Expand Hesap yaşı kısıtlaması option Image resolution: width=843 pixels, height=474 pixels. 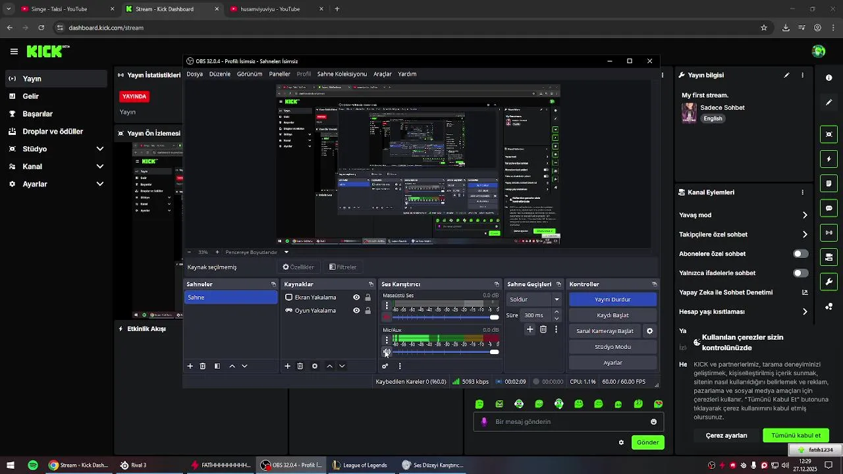[805, 311]
